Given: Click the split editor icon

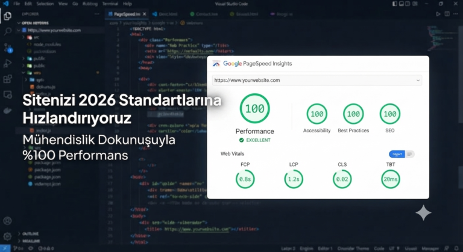Looking at the screenshot, I should coord(447,14).
